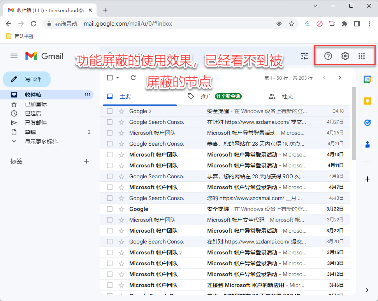This screenshot has width=378, height=301.
Task: Click the message list vertical scrollbar
Action: pos(354,124)
